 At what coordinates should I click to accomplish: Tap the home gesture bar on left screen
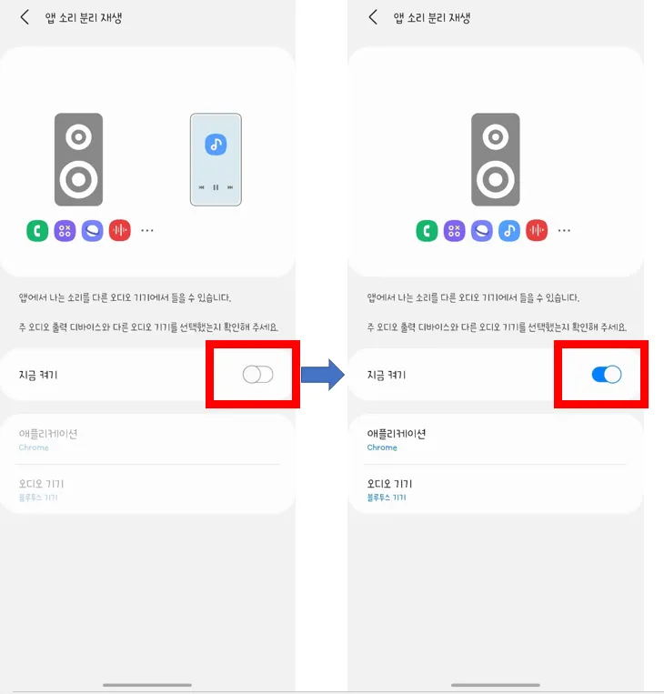click(x=147, y=685)
